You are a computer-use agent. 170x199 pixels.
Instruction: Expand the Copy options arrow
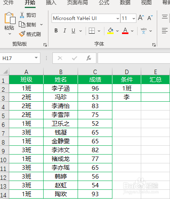(x=42, y=25)
